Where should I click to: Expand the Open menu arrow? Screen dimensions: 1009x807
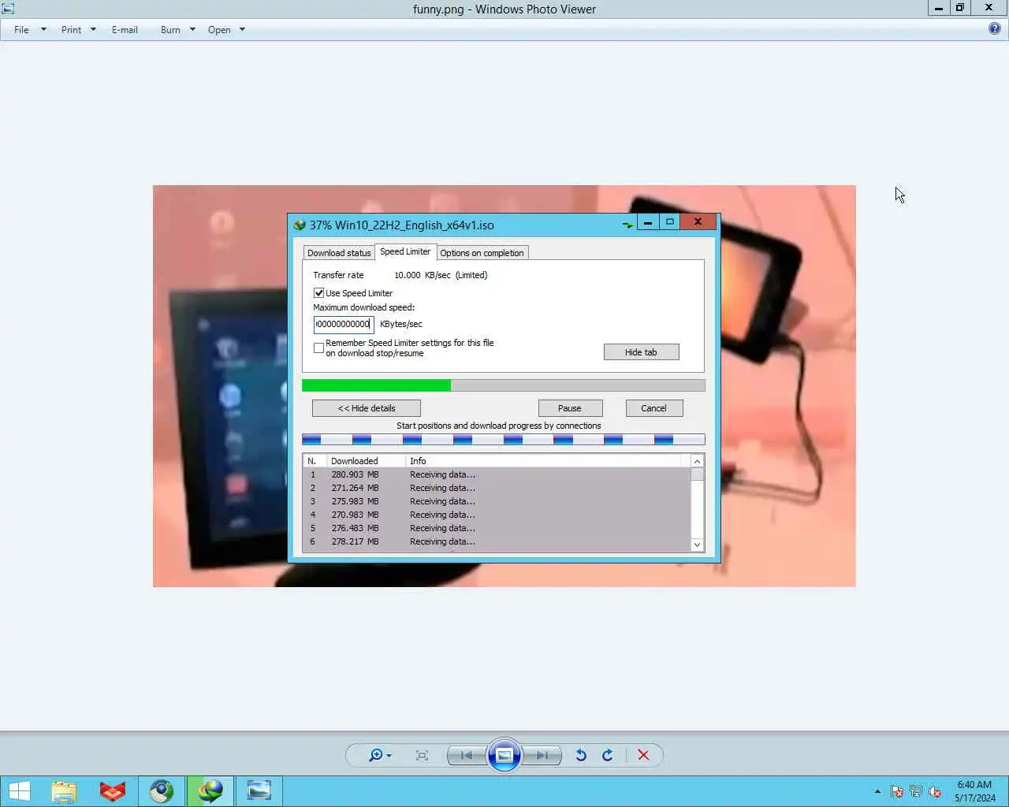[x=242, y=30]
